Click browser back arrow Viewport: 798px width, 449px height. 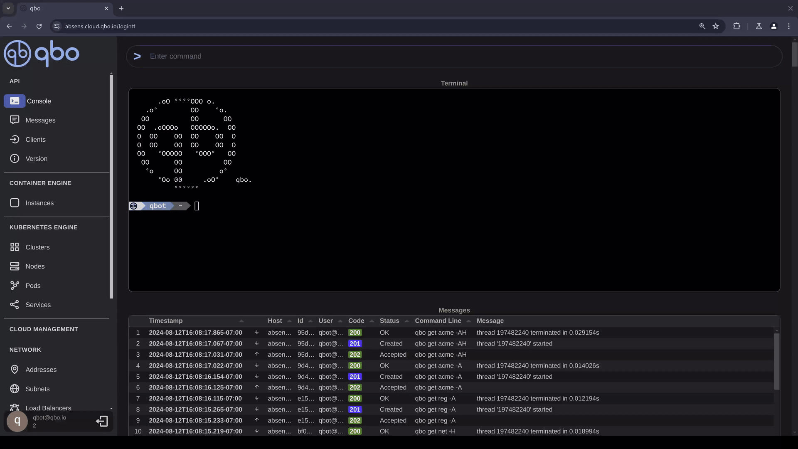(x=9, y=26)
